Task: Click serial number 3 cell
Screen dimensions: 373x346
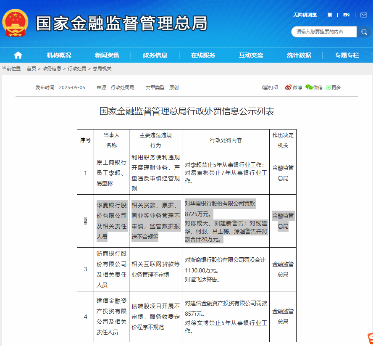Action: (85, 269)
